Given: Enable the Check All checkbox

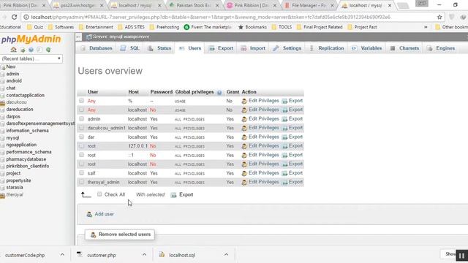Looking at the screenshot, I should (99, 194).
